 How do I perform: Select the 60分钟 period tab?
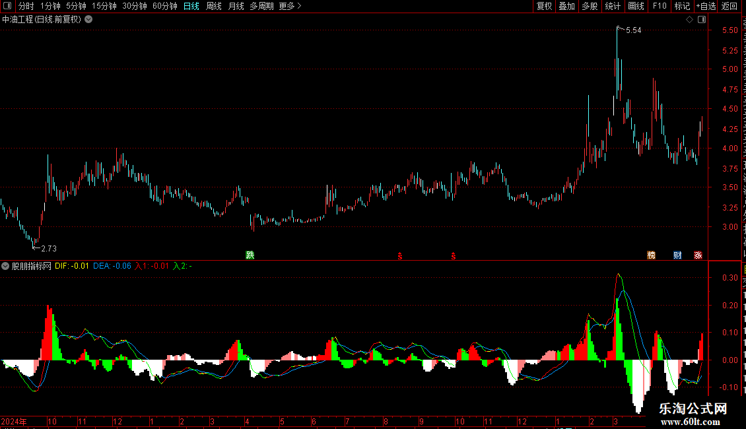[165, 6]
